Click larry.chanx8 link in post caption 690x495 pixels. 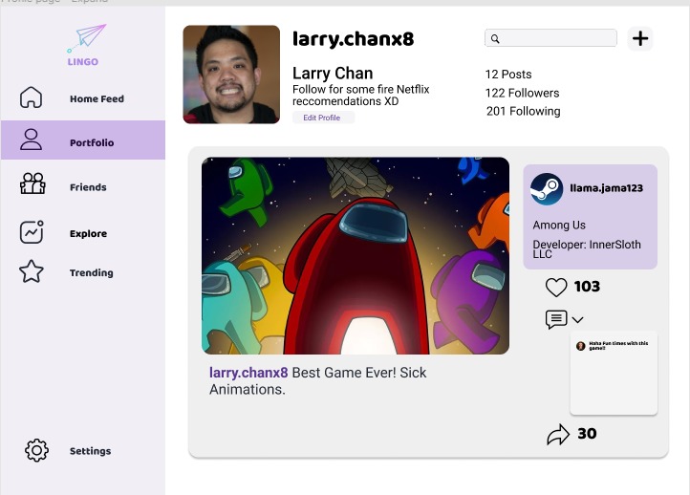pos(248,373)
